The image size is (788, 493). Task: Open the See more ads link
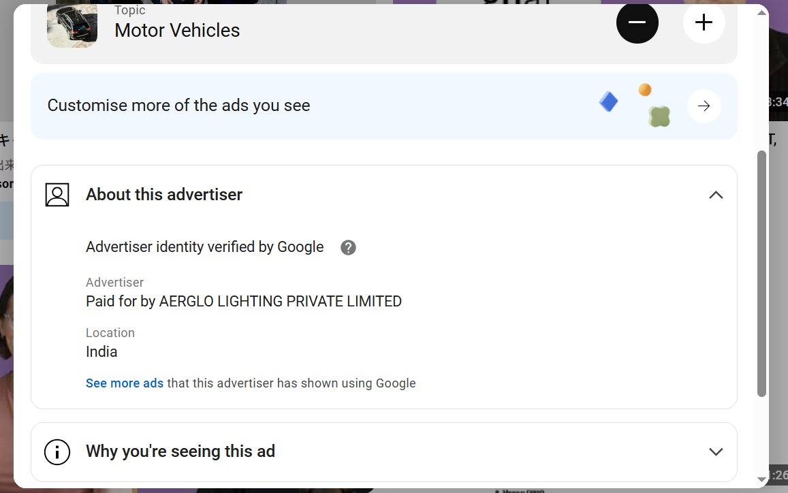point(125,383)
